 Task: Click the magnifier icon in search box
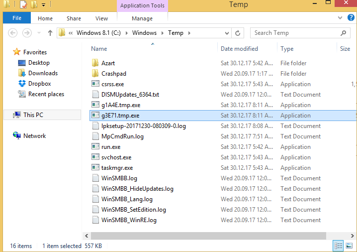(344, 33)
